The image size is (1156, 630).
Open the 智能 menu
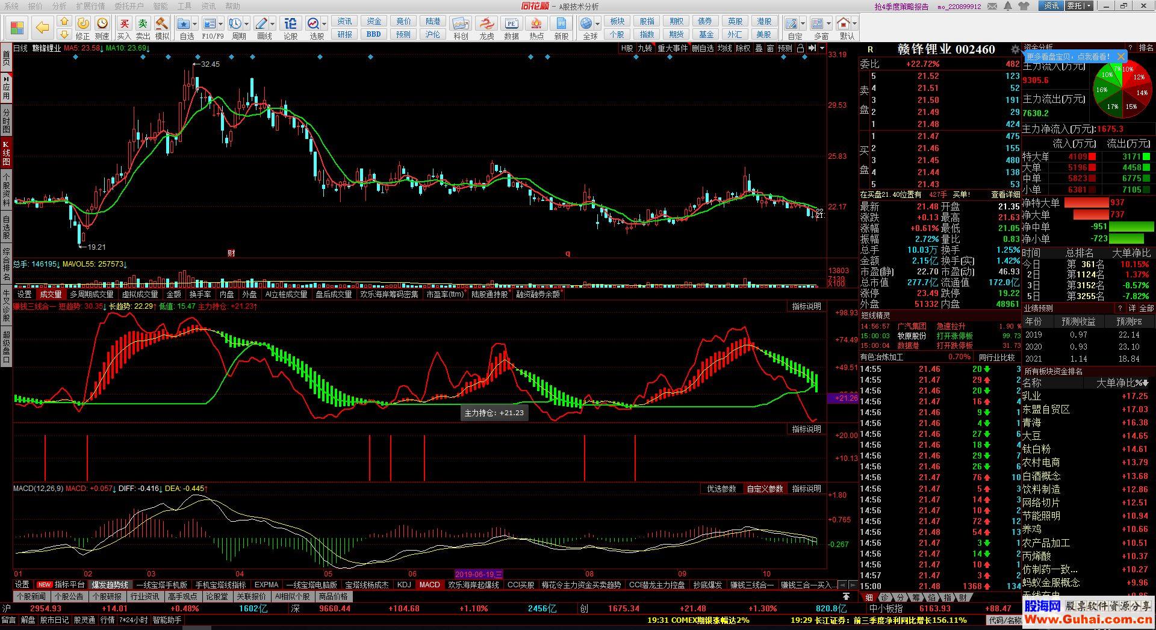coord(161,6)
